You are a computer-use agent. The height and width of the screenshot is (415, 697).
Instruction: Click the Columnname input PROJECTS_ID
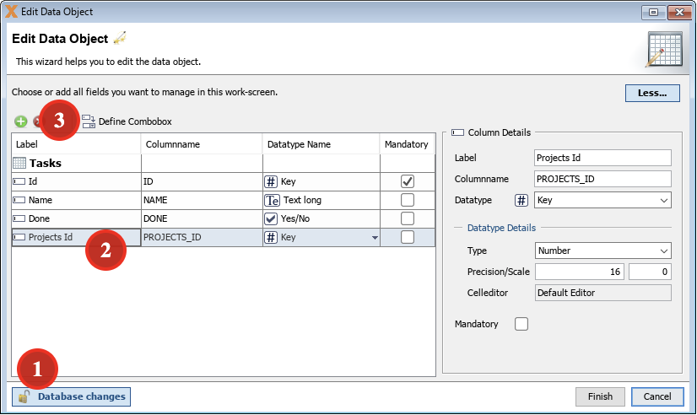(x=602, y=179)
